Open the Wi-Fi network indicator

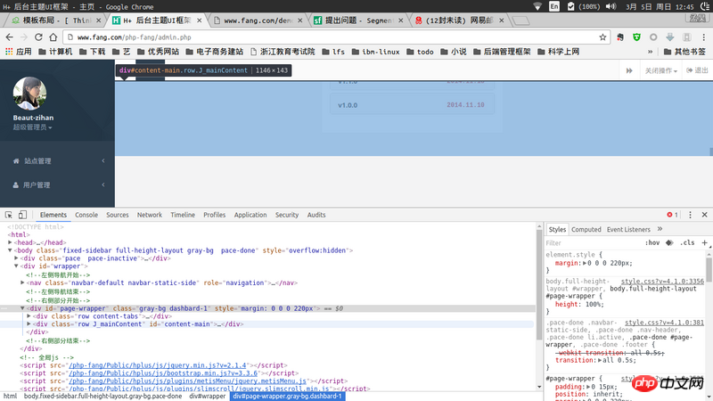(537, 6)
